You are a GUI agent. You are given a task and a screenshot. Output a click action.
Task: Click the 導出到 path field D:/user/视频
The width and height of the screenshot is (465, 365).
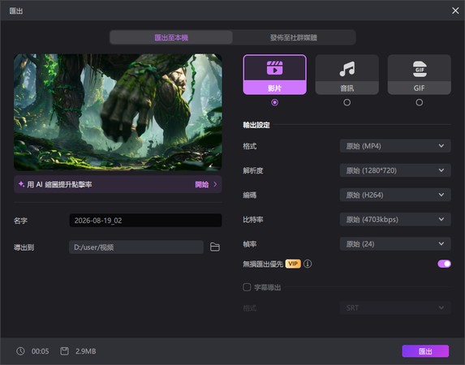tap(136, 247)
